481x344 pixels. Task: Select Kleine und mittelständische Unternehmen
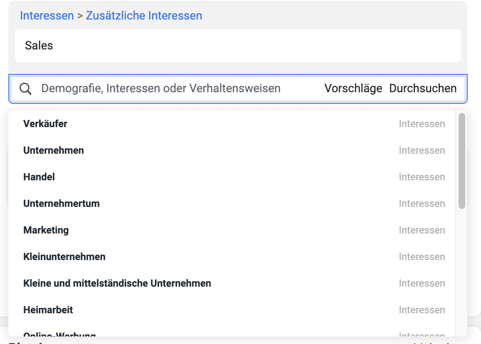(x=117, y=283)
